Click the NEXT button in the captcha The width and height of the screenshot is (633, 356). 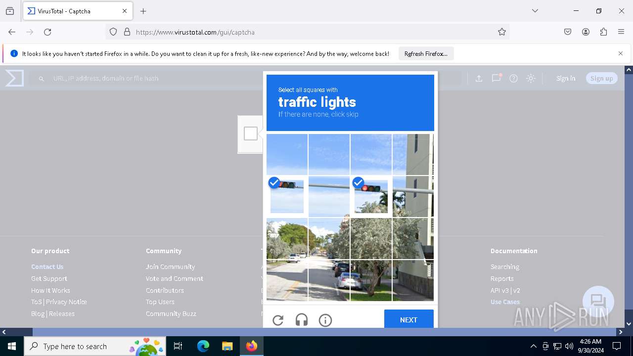point(409,320)
